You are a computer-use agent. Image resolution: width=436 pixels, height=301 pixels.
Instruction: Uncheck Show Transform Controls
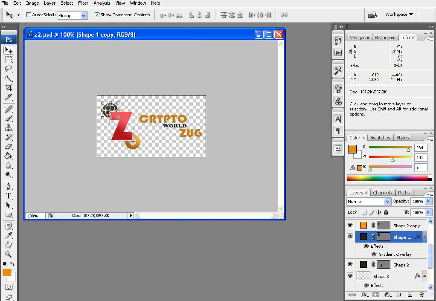tap(97, 15)
